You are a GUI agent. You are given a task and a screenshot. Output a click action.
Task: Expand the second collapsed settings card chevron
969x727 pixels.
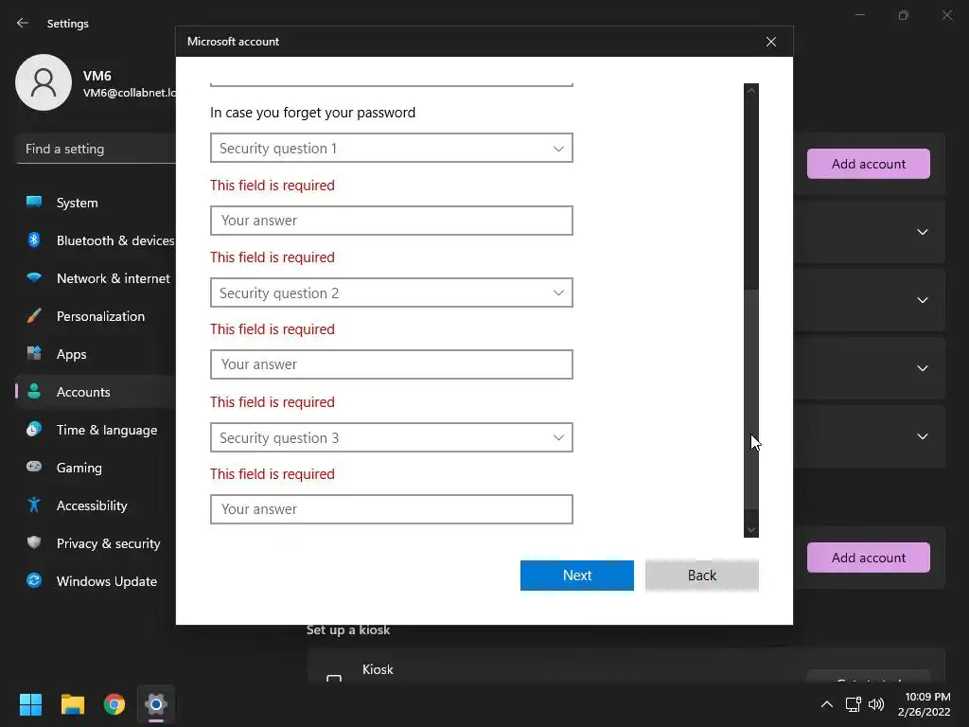point(922,300)
